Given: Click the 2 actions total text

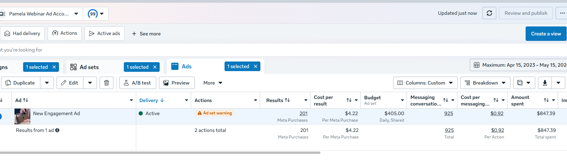Looking at the screenshot, I should (210, 130).
